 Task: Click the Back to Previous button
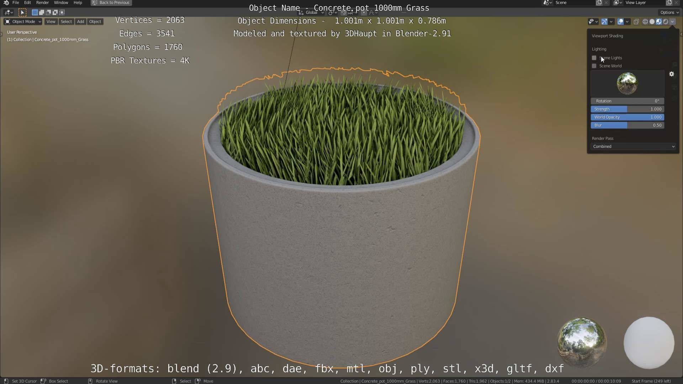pyautogui.click(x=111, y=2)
